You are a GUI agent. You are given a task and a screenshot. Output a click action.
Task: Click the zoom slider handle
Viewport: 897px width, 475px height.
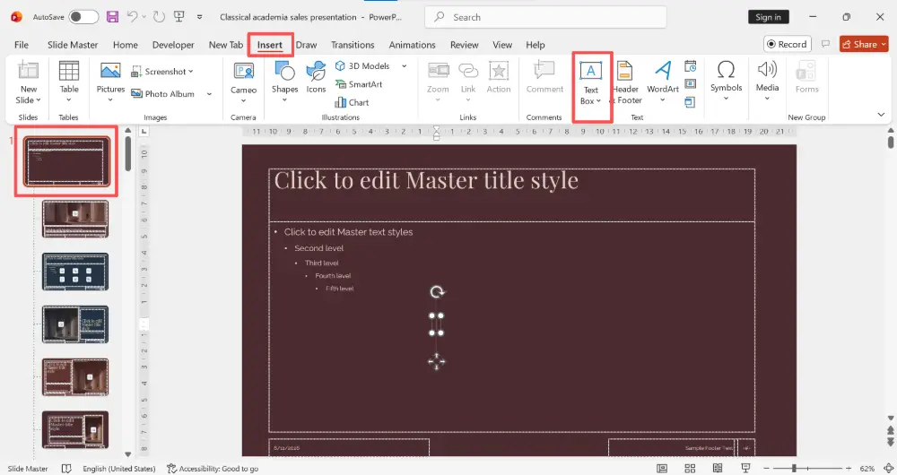point(794,468)
